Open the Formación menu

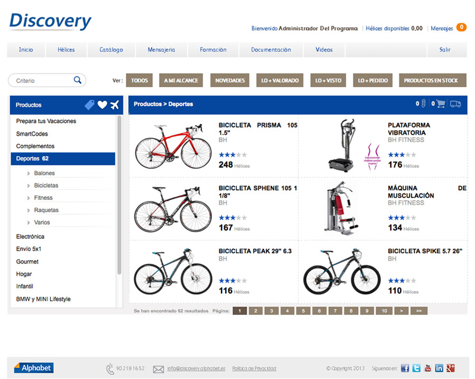(213, 50)
